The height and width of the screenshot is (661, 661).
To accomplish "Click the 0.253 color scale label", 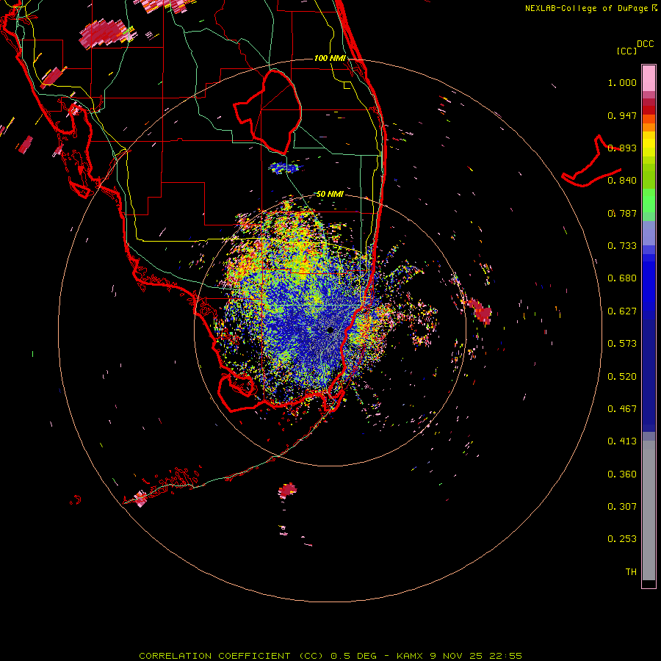I will point(622,539).
